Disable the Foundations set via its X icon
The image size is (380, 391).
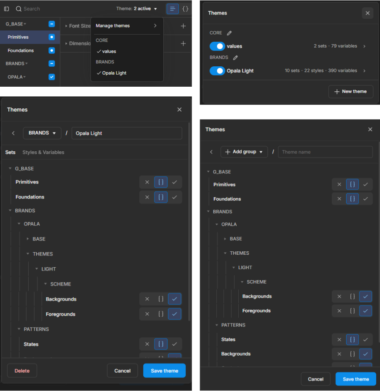tap(147, 197)
